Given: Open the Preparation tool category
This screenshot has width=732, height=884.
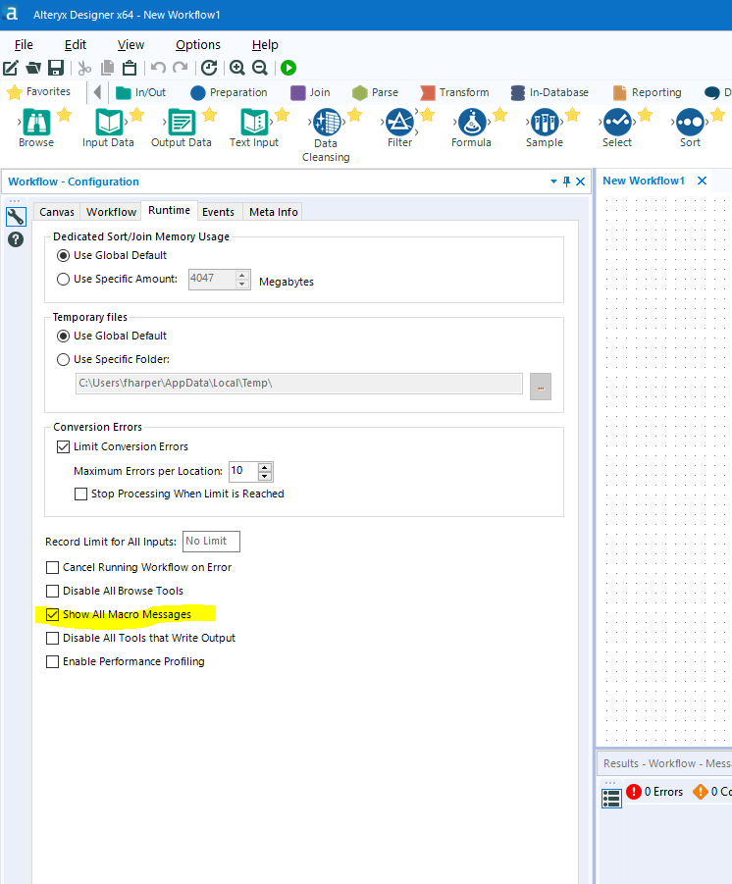Looking at the screenshot, I should (229, 92).
